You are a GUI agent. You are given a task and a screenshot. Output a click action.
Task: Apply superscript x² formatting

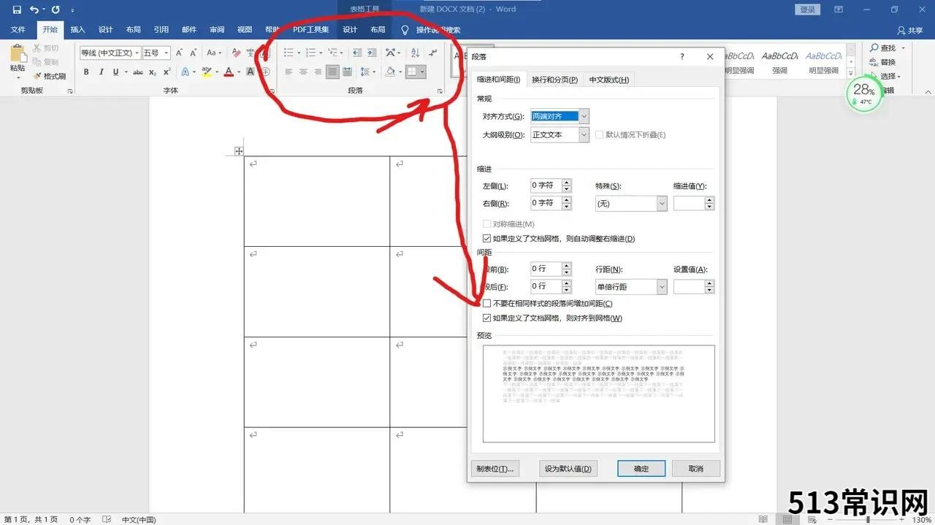click(x=167, y=72)
